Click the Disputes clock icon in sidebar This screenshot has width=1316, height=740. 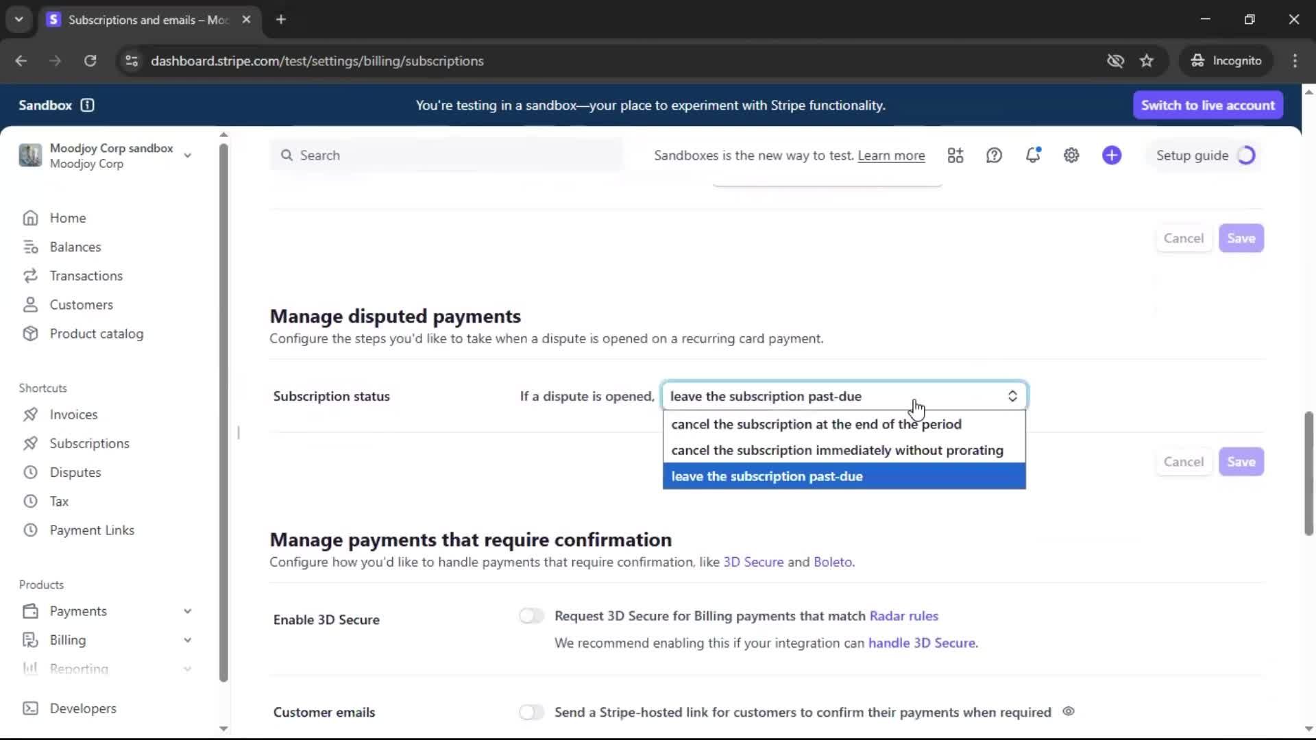tap(30, 472)
